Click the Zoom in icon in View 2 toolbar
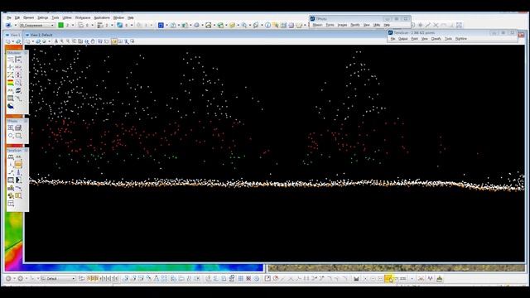The height and width of the screenshot is (298, 530). pyautogui.click(x=62, y=41)
